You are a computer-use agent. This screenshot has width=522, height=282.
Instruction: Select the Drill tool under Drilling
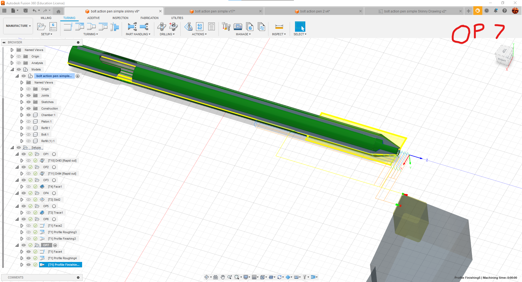162,27
